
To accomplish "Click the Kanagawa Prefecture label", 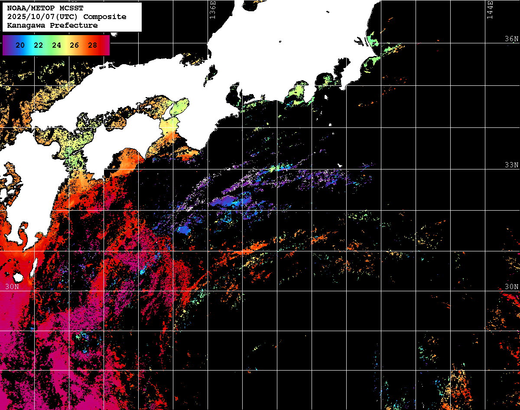I will (x=52, y=26).
